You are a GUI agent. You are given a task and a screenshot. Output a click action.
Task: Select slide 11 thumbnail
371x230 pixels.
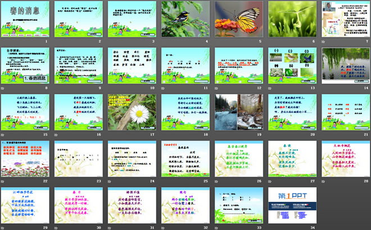185,66
